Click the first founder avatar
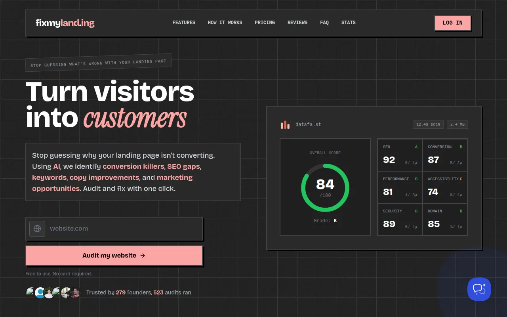 tap(30, 292)
